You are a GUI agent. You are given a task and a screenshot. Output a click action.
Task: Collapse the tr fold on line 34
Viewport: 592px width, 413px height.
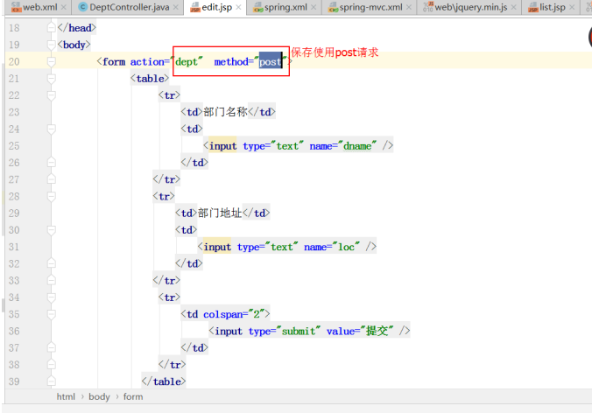click(x=52, y=297)
